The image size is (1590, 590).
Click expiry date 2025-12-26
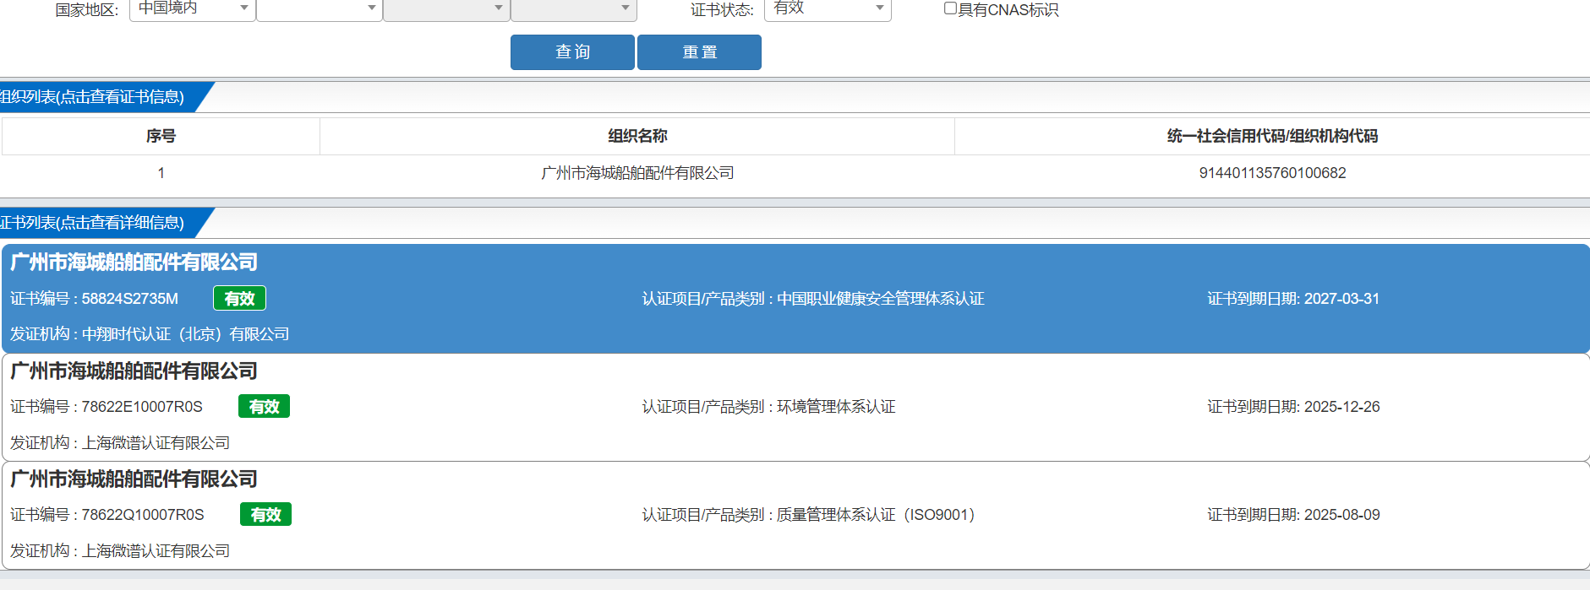(x=1341, y=407)
